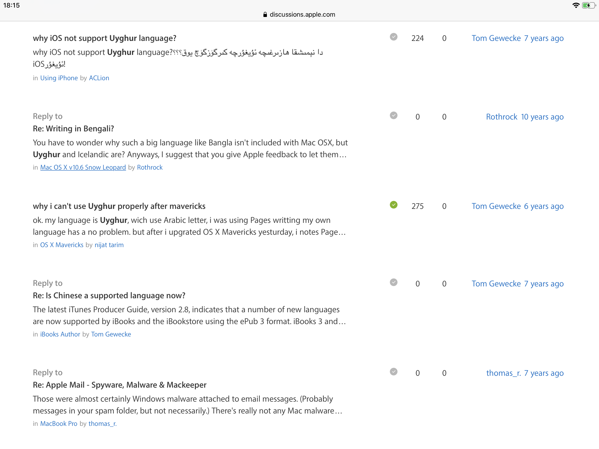Screen dimensions: 599x449
Task: Click the gray status checkmark on the iOS Uyghur thread
Action: tap(393, 37)
